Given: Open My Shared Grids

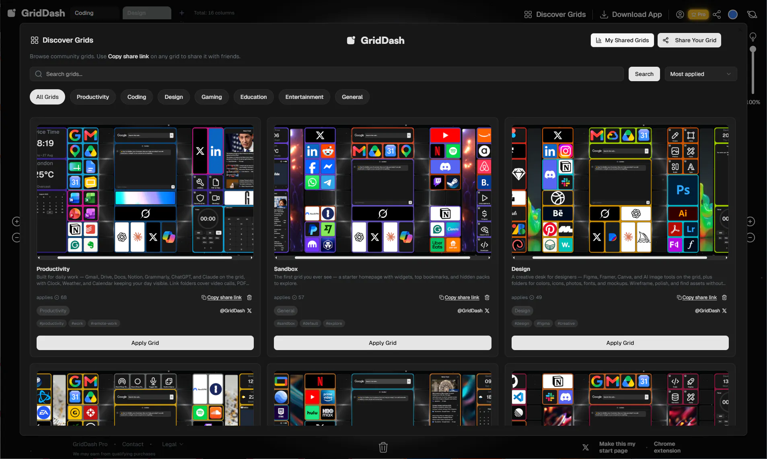Looking at the screenshot, I should click(x=622, y=40).
